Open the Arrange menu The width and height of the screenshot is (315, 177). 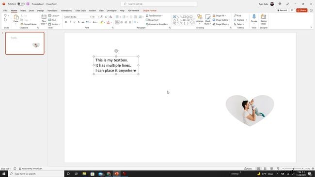tap(200, 19)
